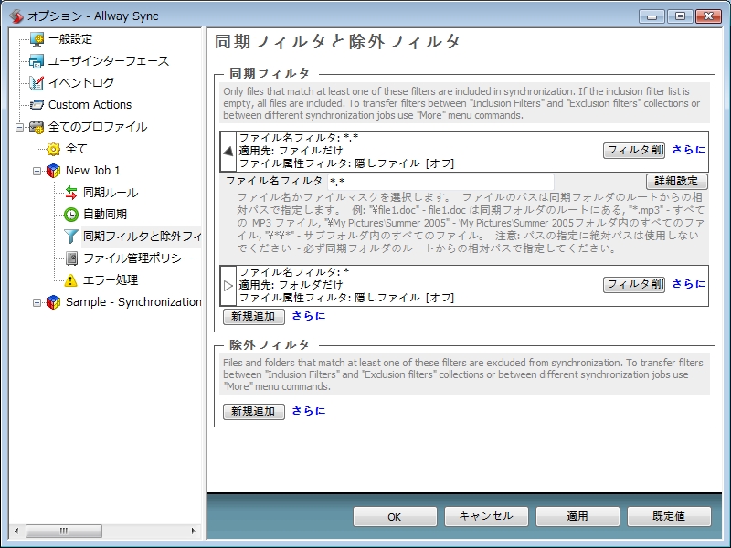This screenshot has height=548, width=731.
Task: Click さらに link in the 除外フィルタ section
Action: click(309, 411)
